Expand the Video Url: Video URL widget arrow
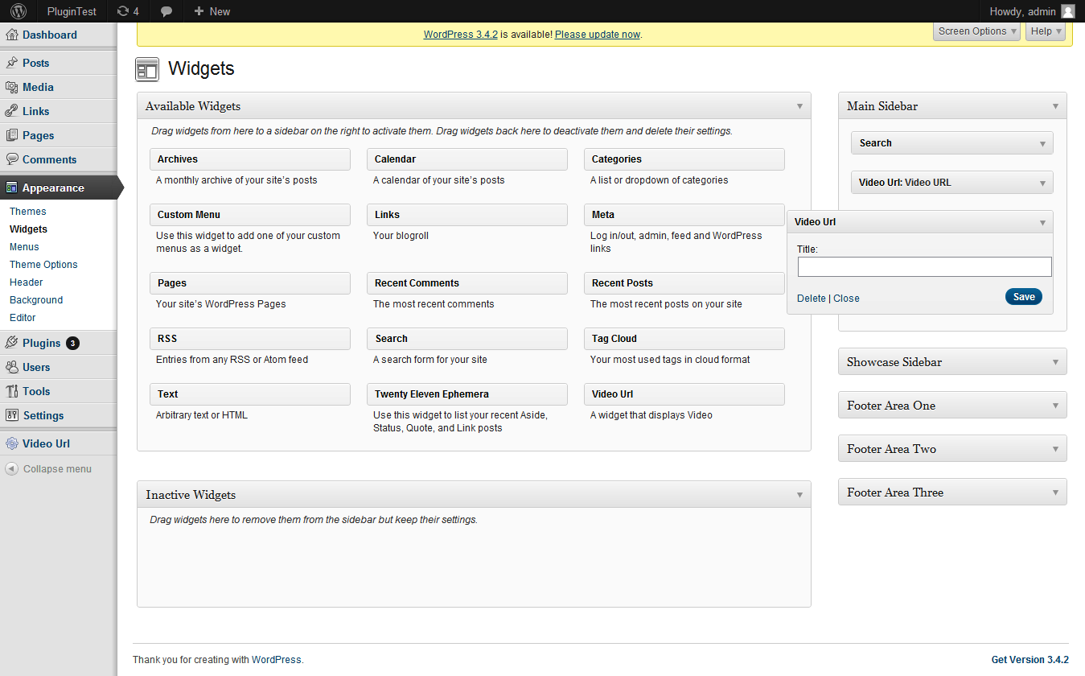The height and width of the screenshot is (676, 1085). point(1042,183)
